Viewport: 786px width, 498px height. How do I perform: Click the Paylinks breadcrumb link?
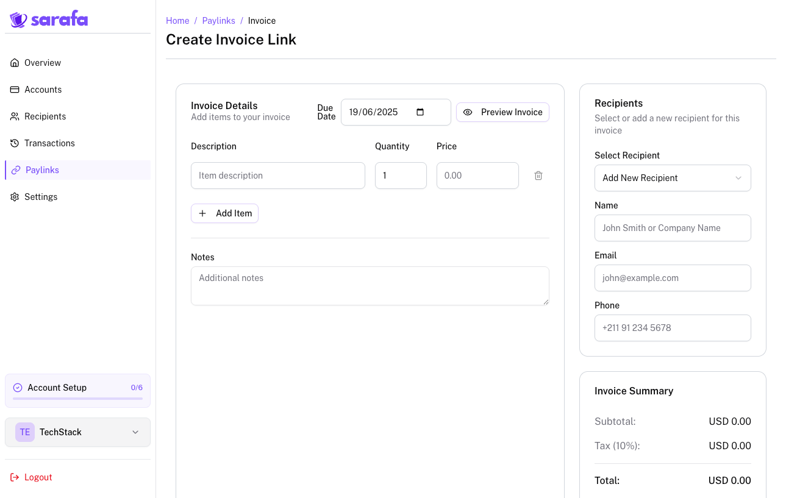tap(218, 21)
